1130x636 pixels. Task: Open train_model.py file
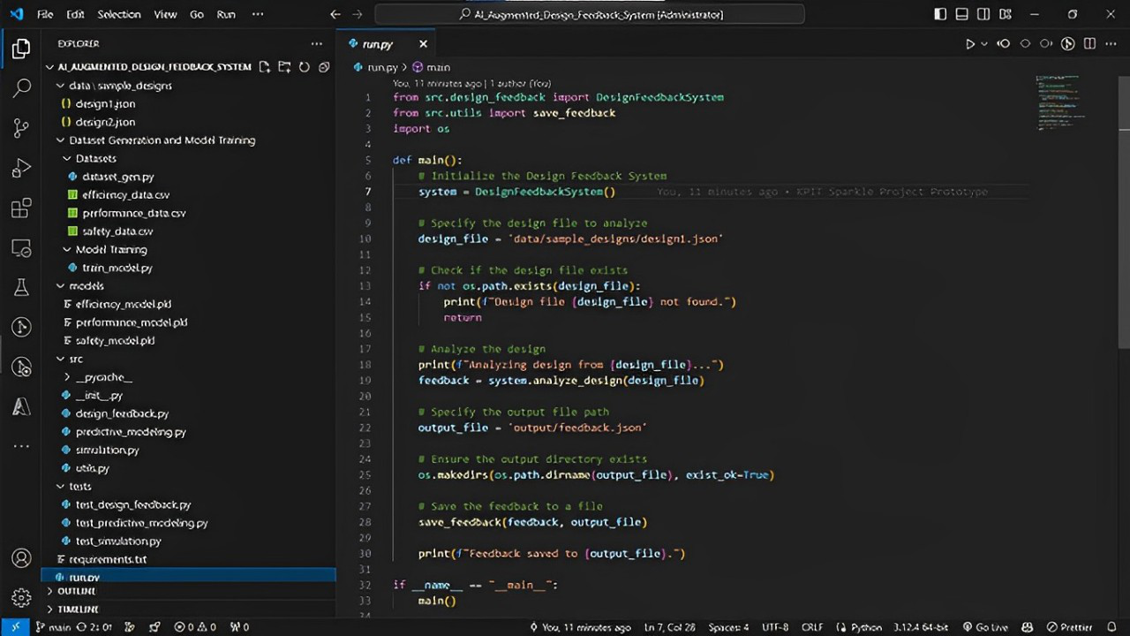pos(117,269)
